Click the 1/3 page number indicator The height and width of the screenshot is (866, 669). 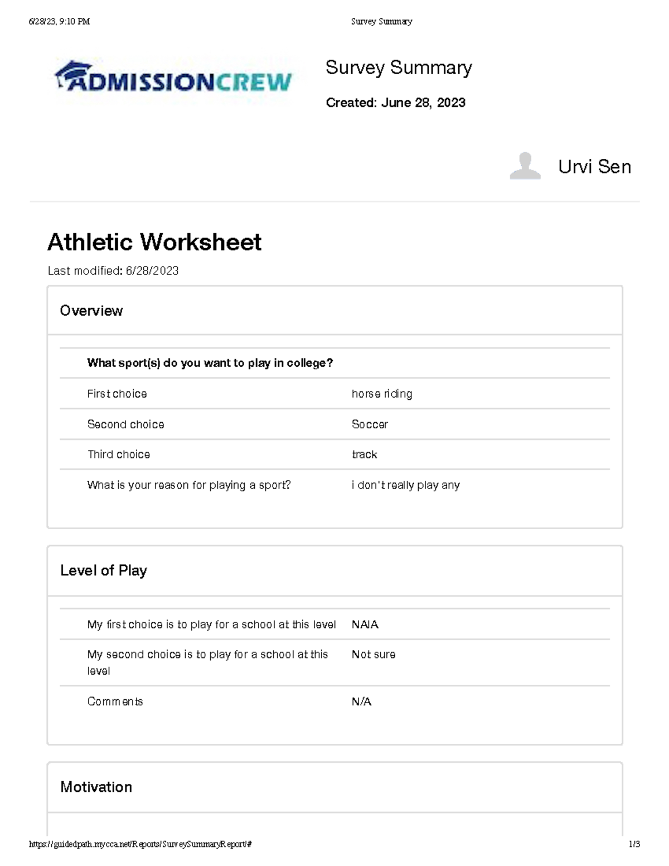634,844
